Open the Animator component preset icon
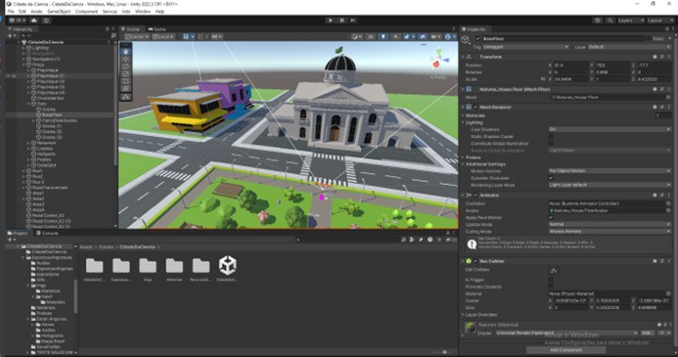The image size is (678, 357). [x=662, y=195]
